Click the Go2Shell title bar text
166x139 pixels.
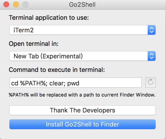(82, 5)
